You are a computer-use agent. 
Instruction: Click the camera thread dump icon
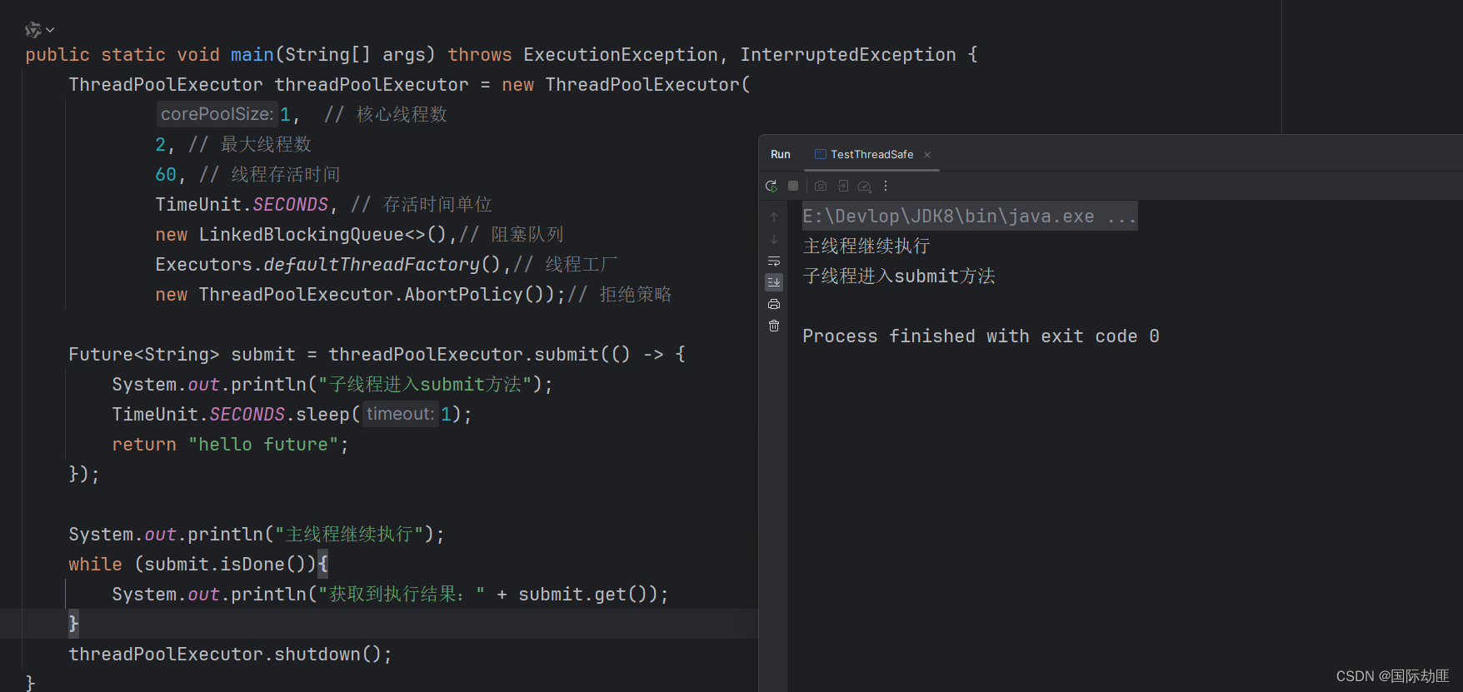tap(821, 186)
